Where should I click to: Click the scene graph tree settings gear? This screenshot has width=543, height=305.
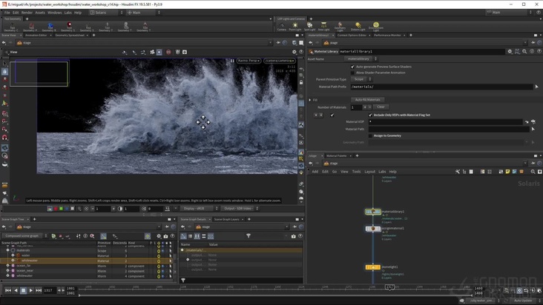pyautogui.click(x=159, y=236)
